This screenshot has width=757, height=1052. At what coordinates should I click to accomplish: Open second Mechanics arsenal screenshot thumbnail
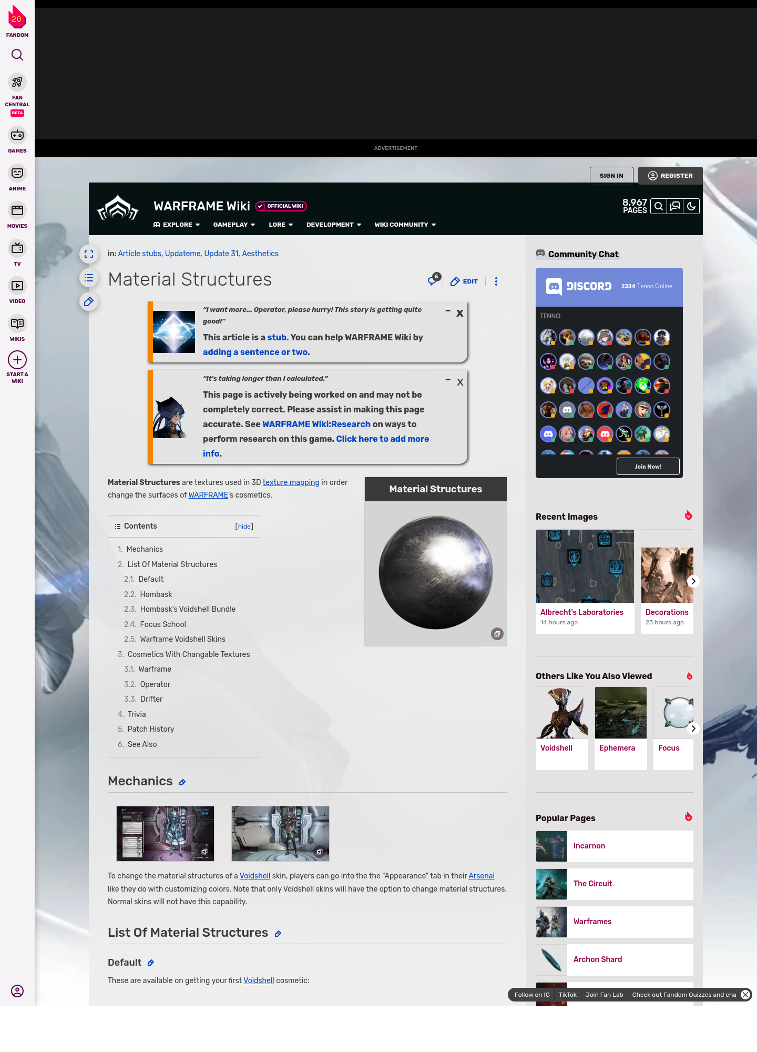[x=280, y=834]
